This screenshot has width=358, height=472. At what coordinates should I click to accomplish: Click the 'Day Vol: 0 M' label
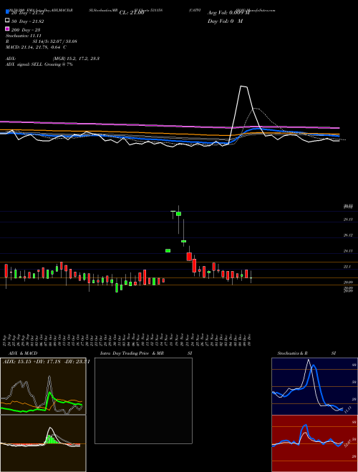click(225, 21)
